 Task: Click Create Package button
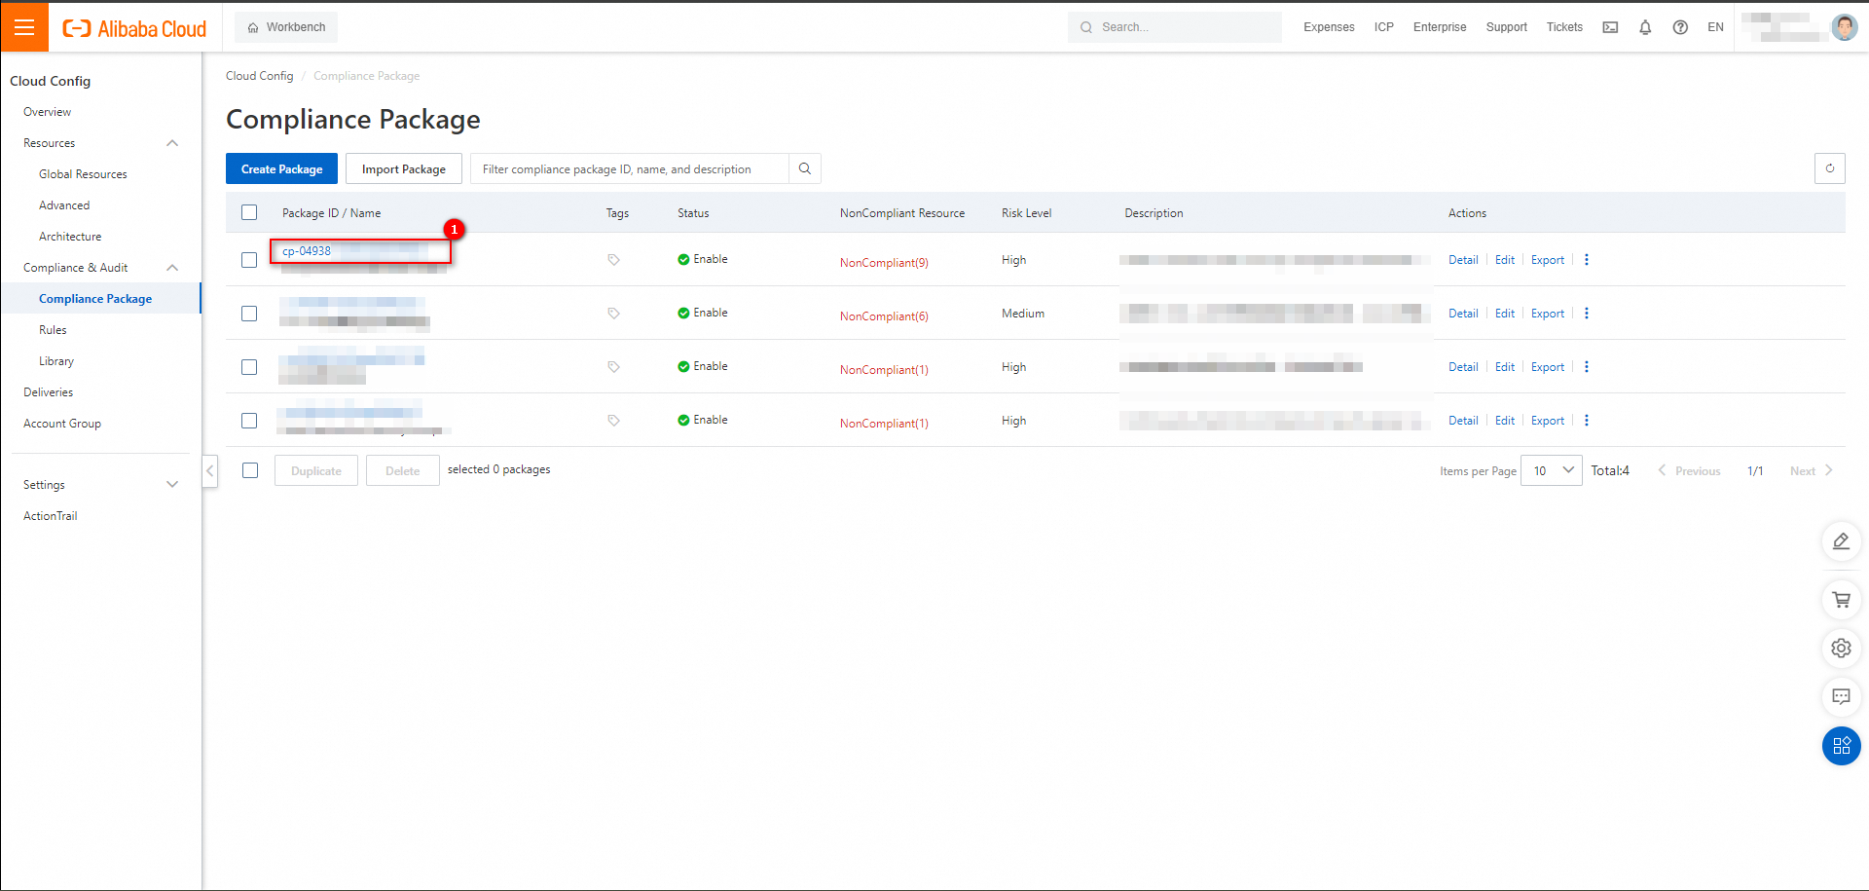pos(281,168)
